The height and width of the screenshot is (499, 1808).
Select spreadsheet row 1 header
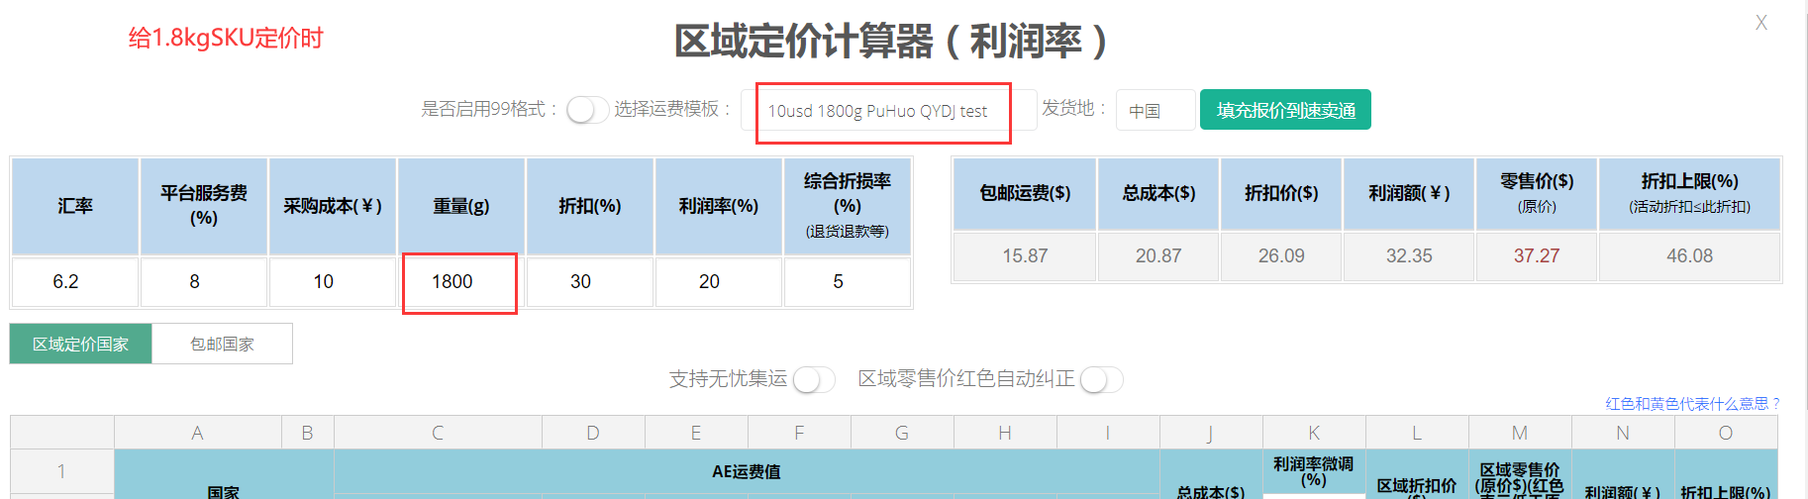click(x=62, y=472)
